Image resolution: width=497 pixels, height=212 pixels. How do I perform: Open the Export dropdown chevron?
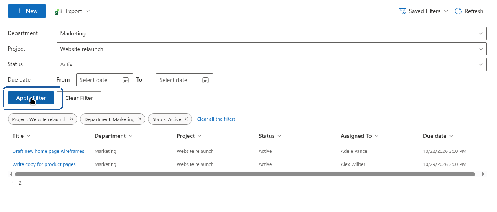pyautogui.click(x=88, y=11)
